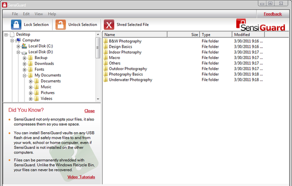This screenshot has width=292, height=186.
Task: Click the SensiGuard title bar app icon
Action: [x=4, y=5]
